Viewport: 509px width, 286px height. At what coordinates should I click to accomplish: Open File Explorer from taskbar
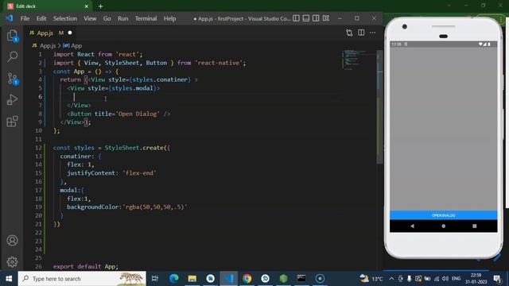(192, 279)
